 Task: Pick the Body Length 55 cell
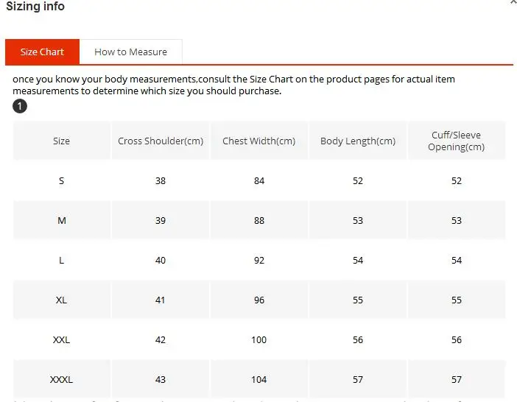[358, 300]
